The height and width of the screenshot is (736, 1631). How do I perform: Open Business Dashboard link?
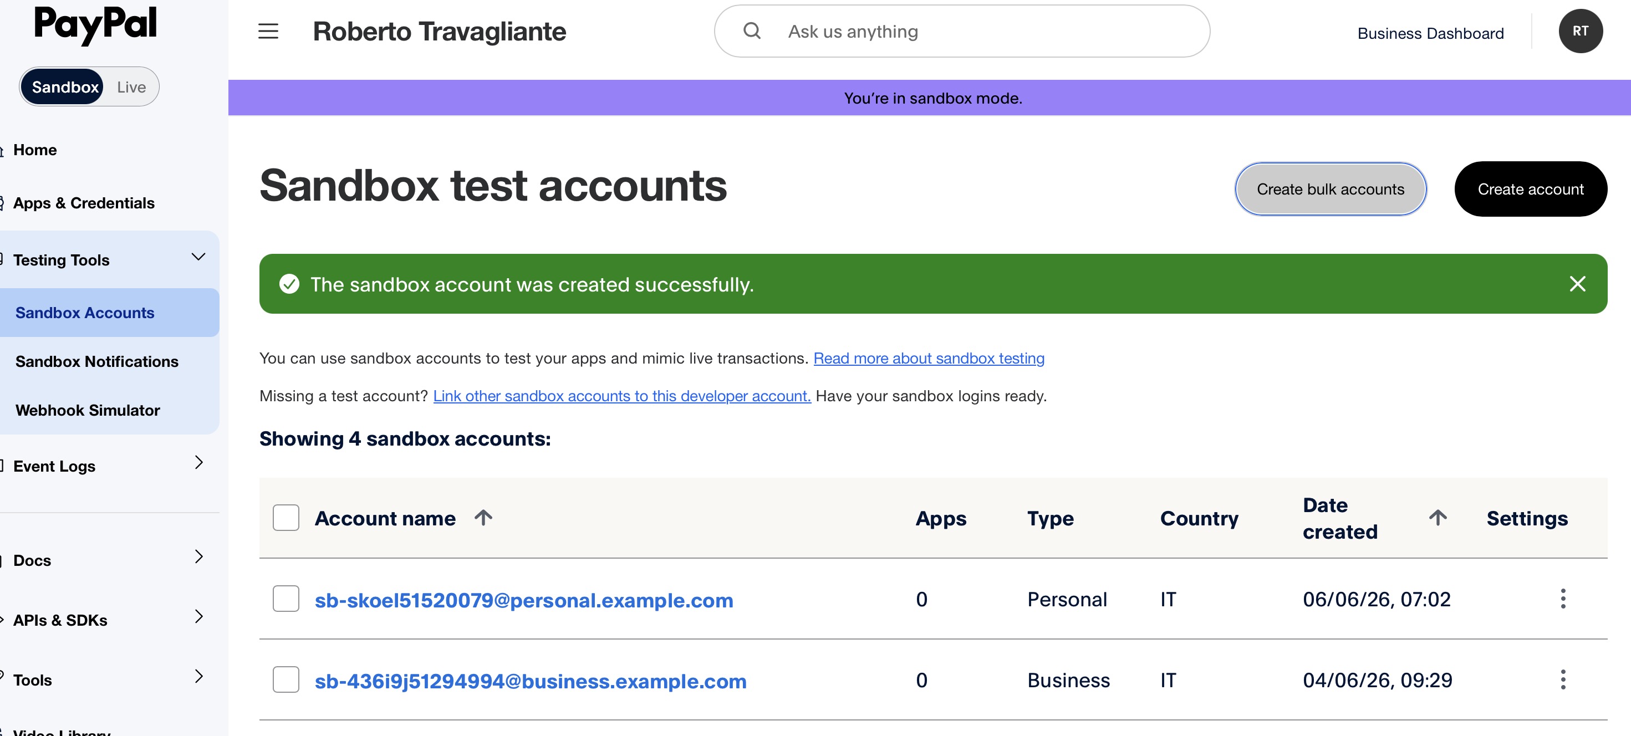(1430, 33)
